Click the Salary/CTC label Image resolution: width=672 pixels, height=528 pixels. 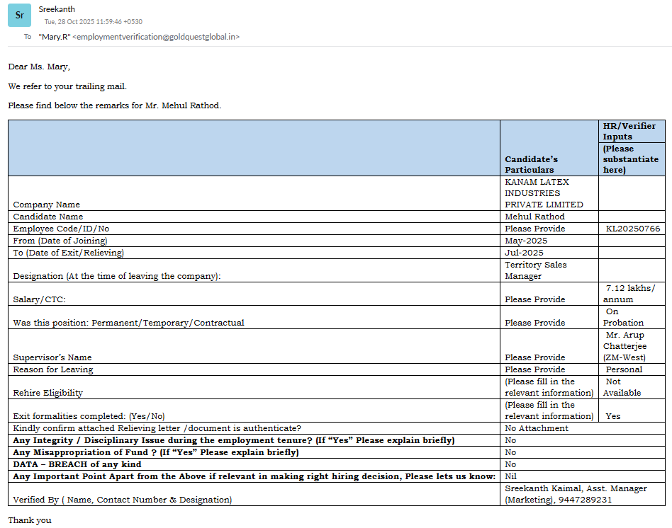coord(39,299)
